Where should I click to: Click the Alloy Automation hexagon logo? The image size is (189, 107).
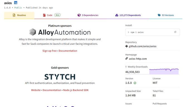[x=33, y=32]
